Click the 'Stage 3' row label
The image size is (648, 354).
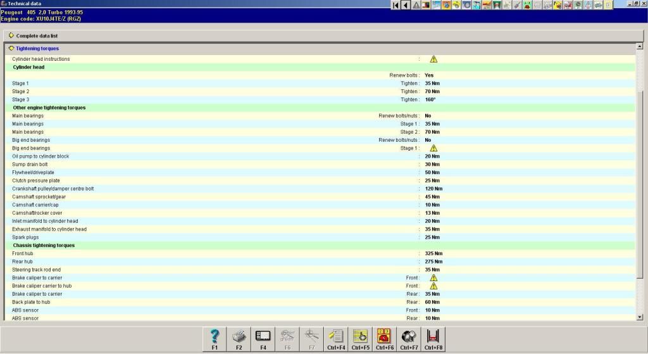coord(21,99)
